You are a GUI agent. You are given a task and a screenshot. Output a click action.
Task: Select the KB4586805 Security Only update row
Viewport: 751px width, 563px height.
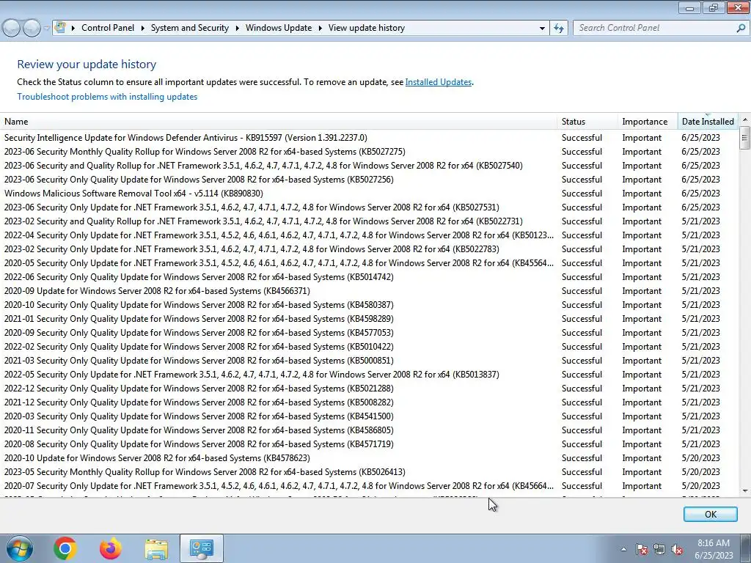click(x=369, y=430)
